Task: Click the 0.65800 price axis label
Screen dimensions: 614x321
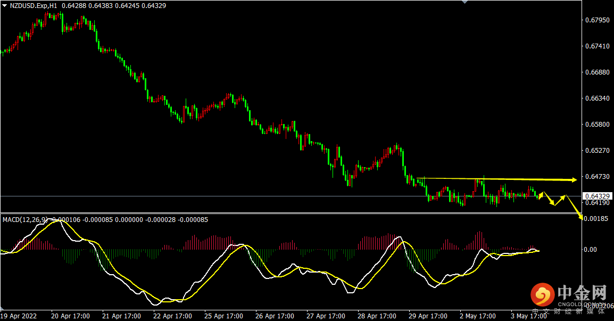Action: 597,124
